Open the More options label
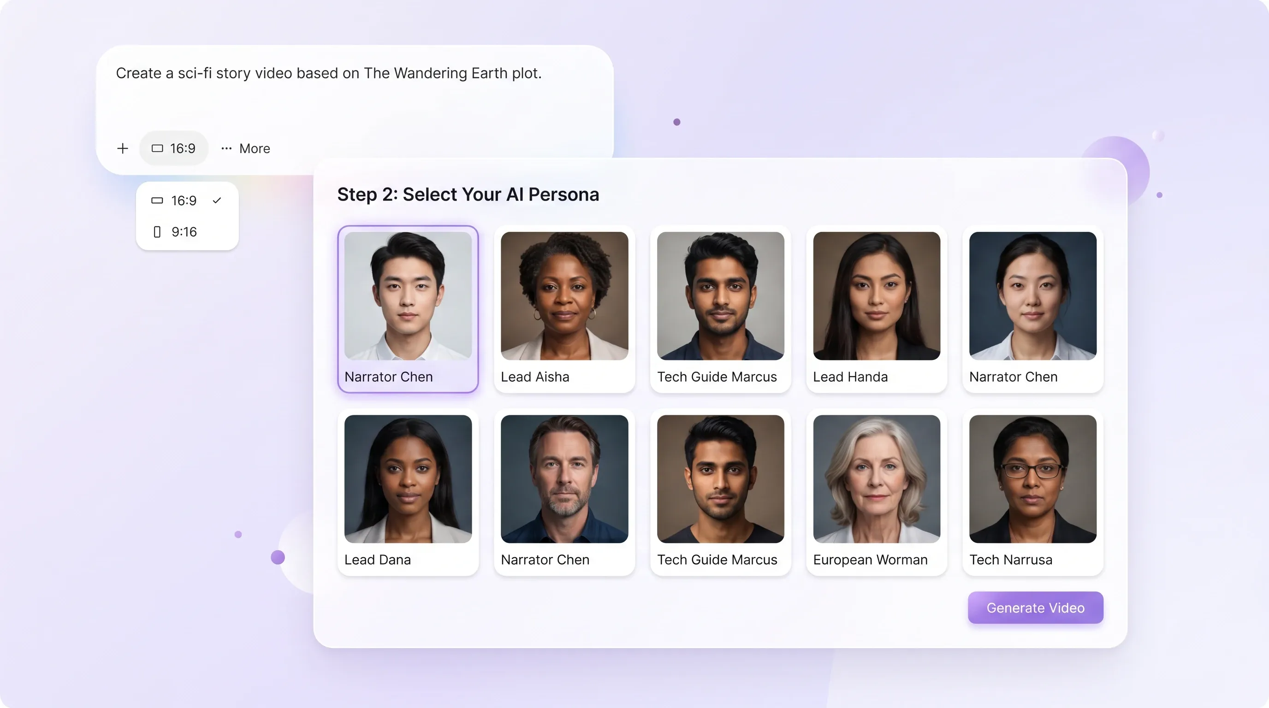 click(x=255, y=148)
